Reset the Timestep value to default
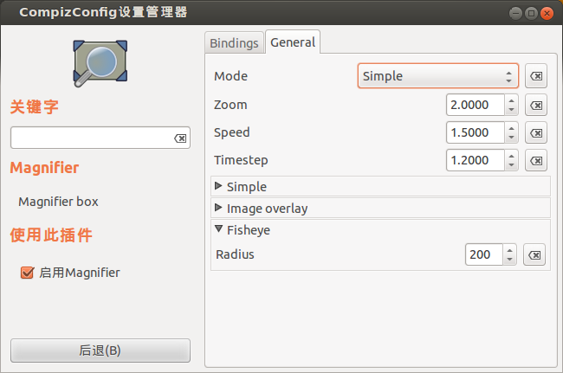Viewport: 563px width, 373px height. [x=535, y=161]
